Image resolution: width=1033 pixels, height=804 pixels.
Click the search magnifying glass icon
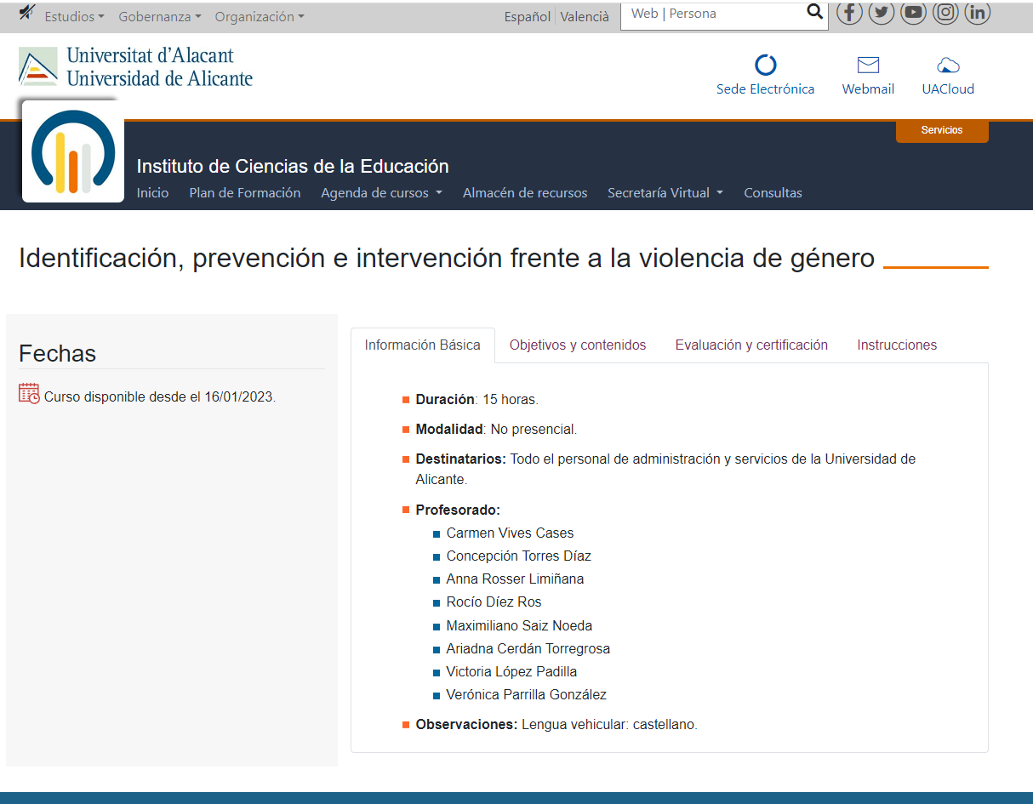[814, 12]
